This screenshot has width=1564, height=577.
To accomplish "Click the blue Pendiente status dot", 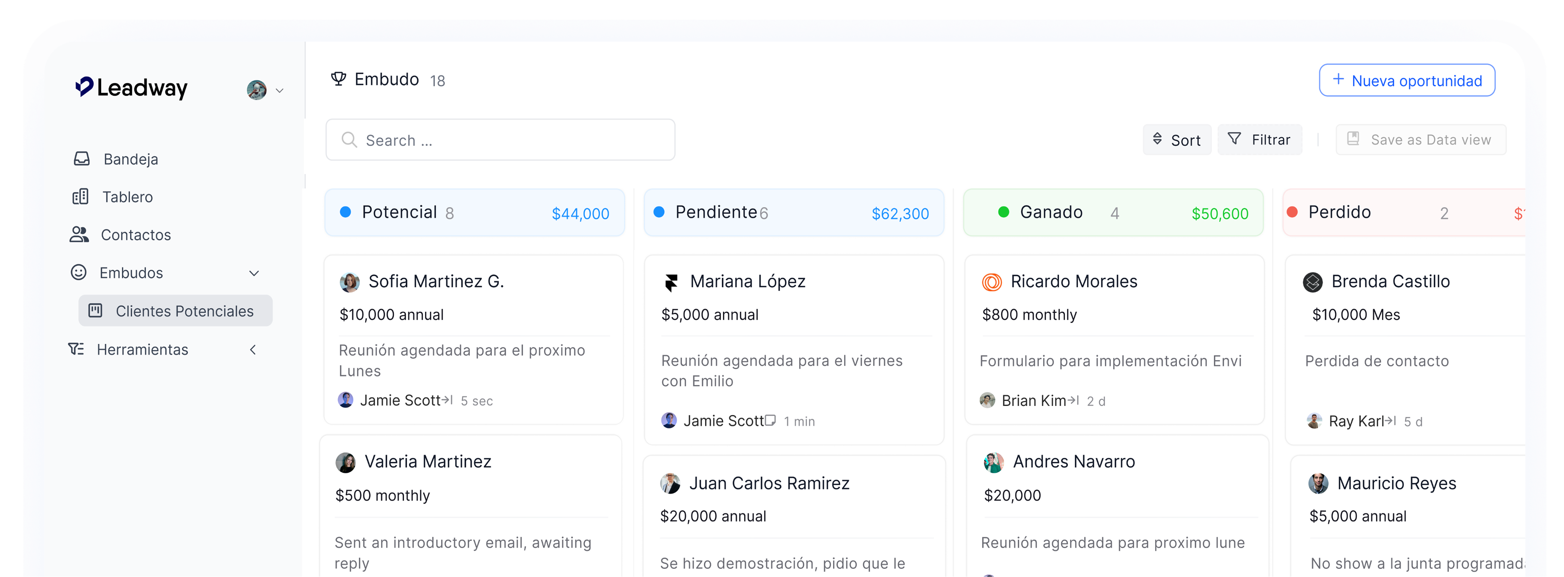I will [x=659, y=212].
